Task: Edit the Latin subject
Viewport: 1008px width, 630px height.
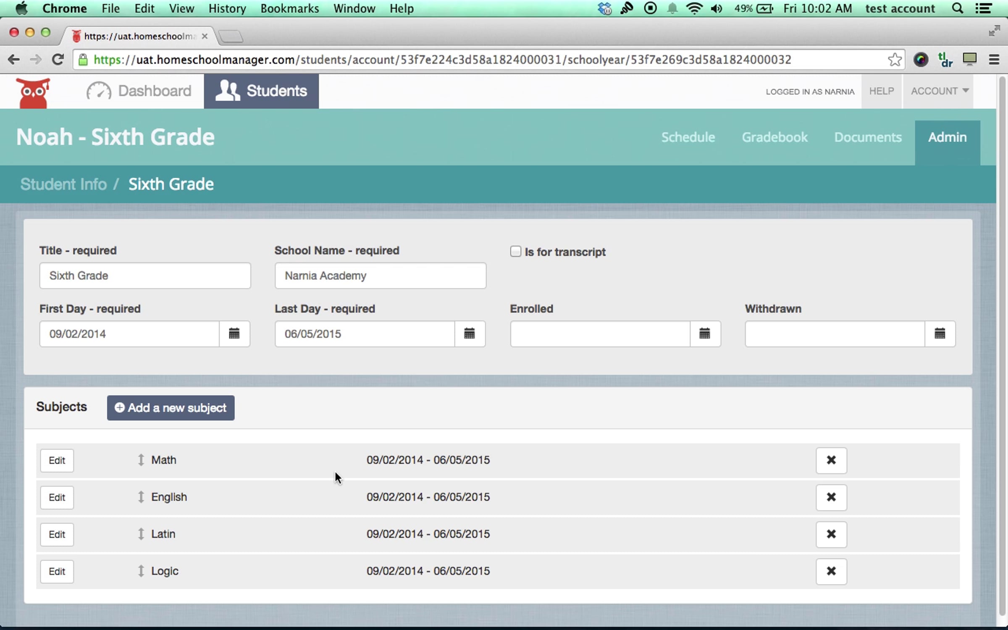Action: 57,534
